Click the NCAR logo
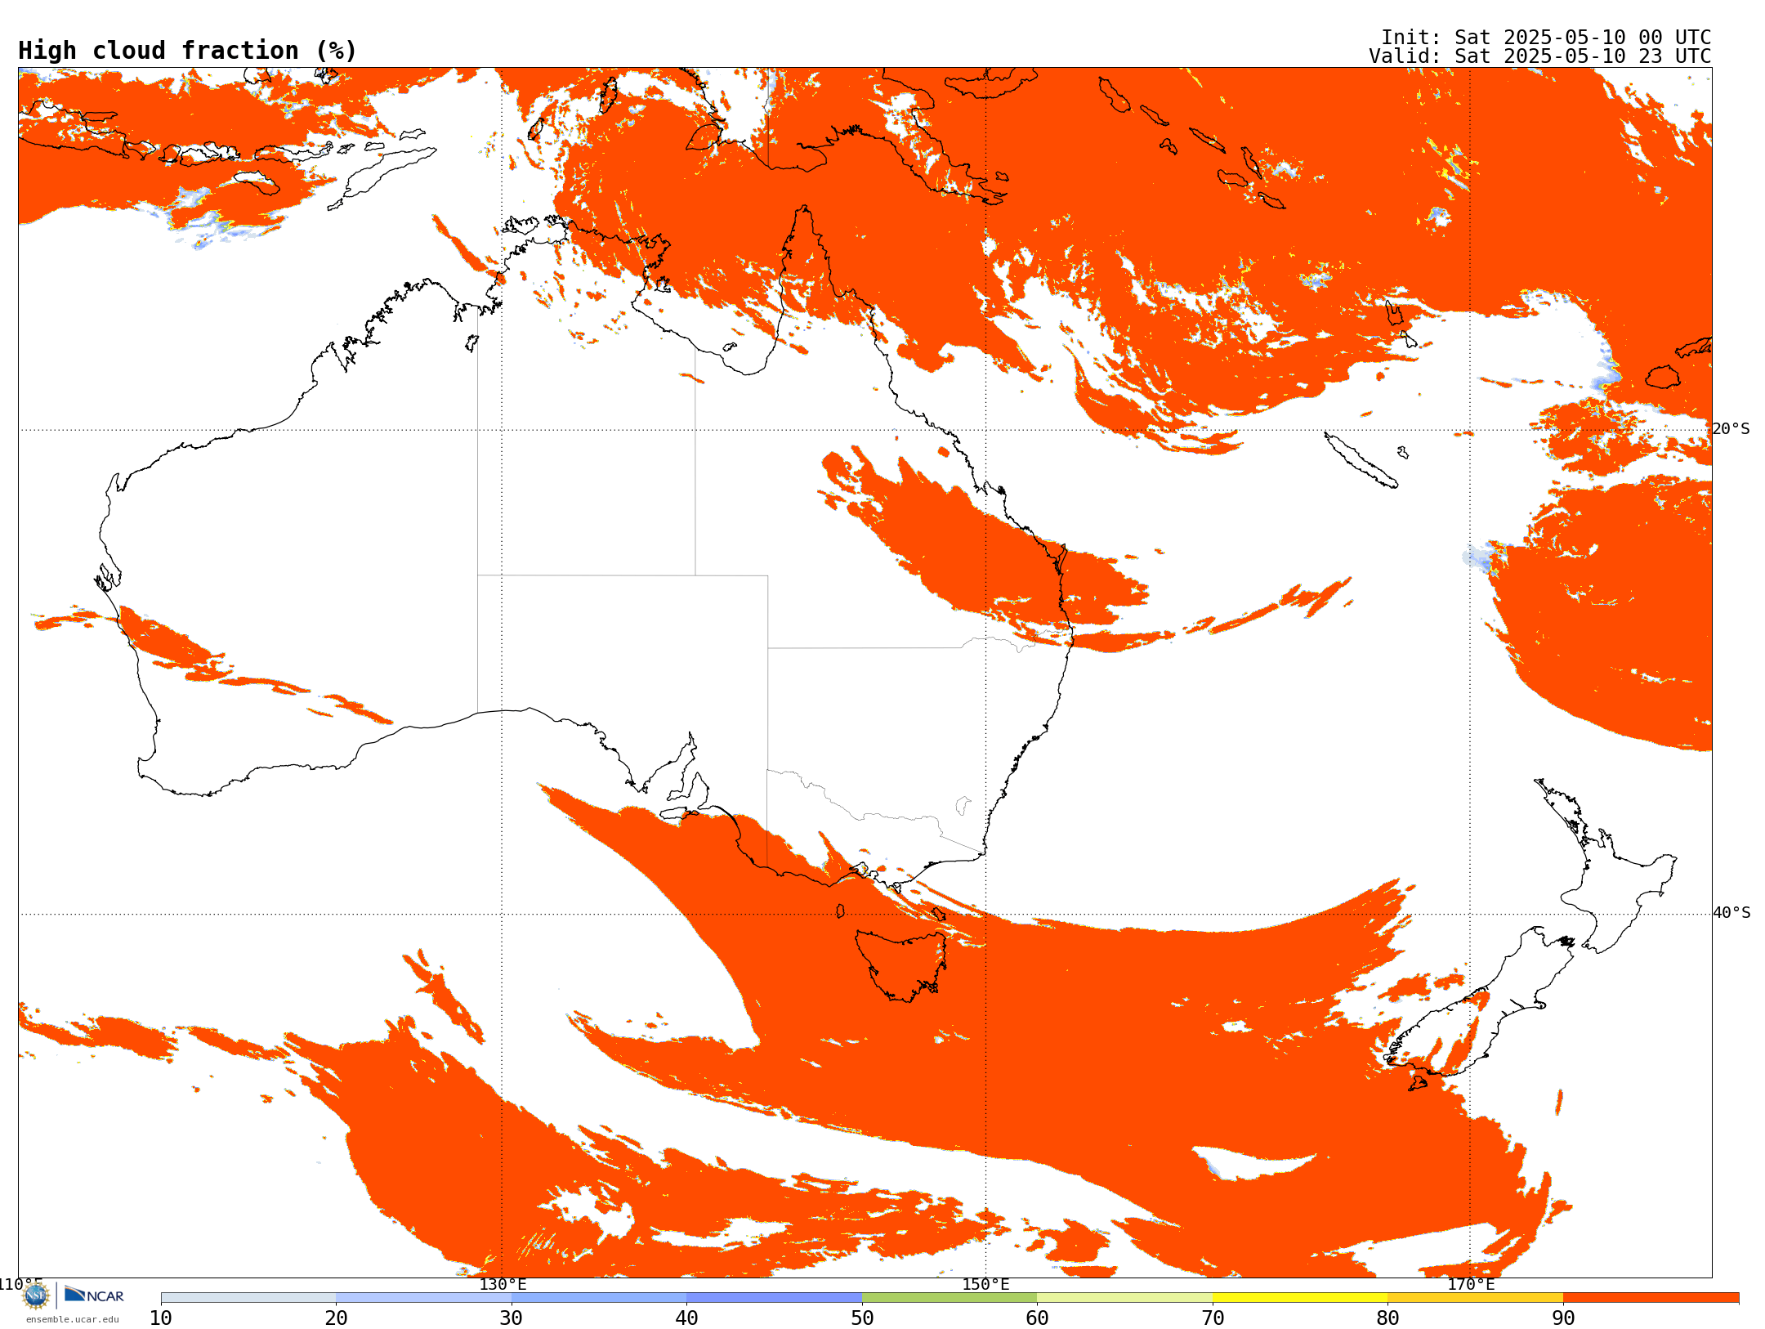This screenshot has height=1329, width=1765. tap(94, 1295)
